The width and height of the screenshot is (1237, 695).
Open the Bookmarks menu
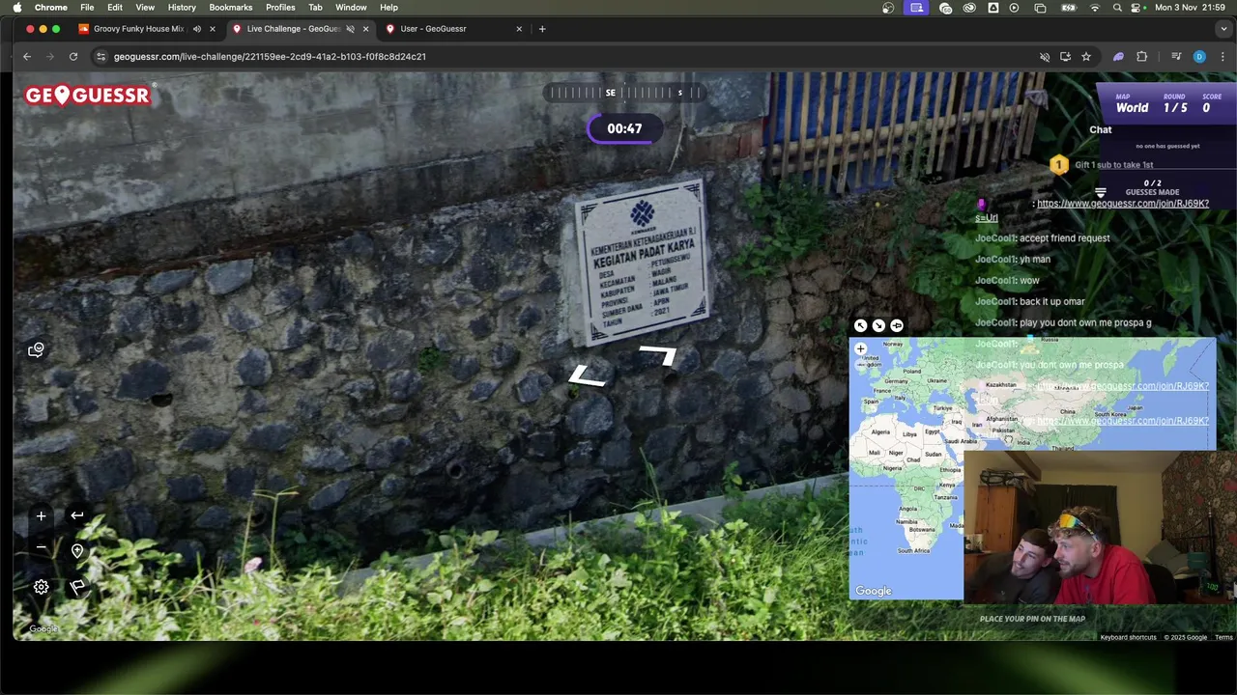coord(231,7)
